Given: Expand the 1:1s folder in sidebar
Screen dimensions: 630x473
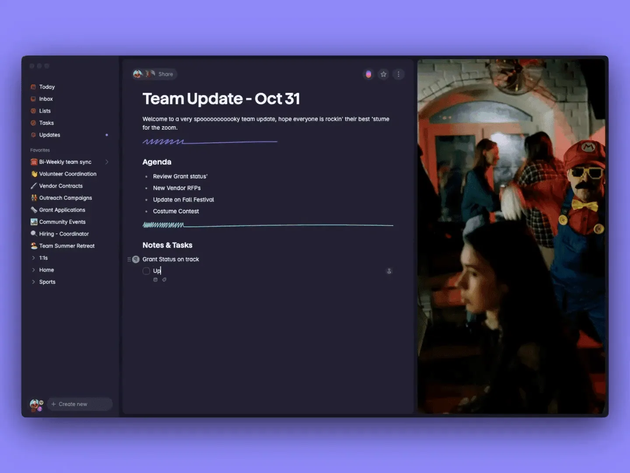Looking at the screenshot, I should (x=33, y=258).
